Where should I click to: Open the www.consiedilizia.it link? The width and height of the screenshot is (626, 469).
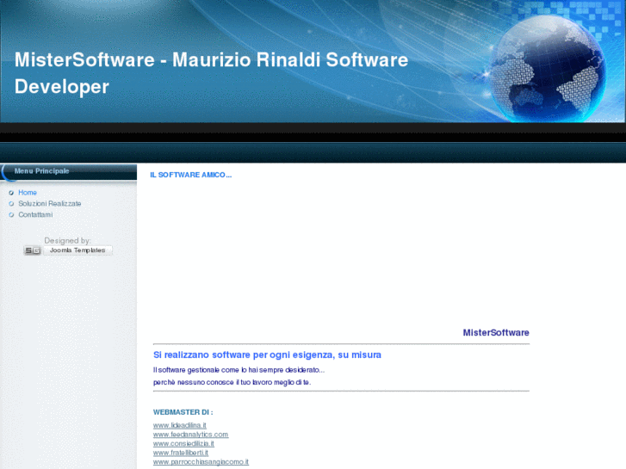pyautogui.click(x=183, y=444)
